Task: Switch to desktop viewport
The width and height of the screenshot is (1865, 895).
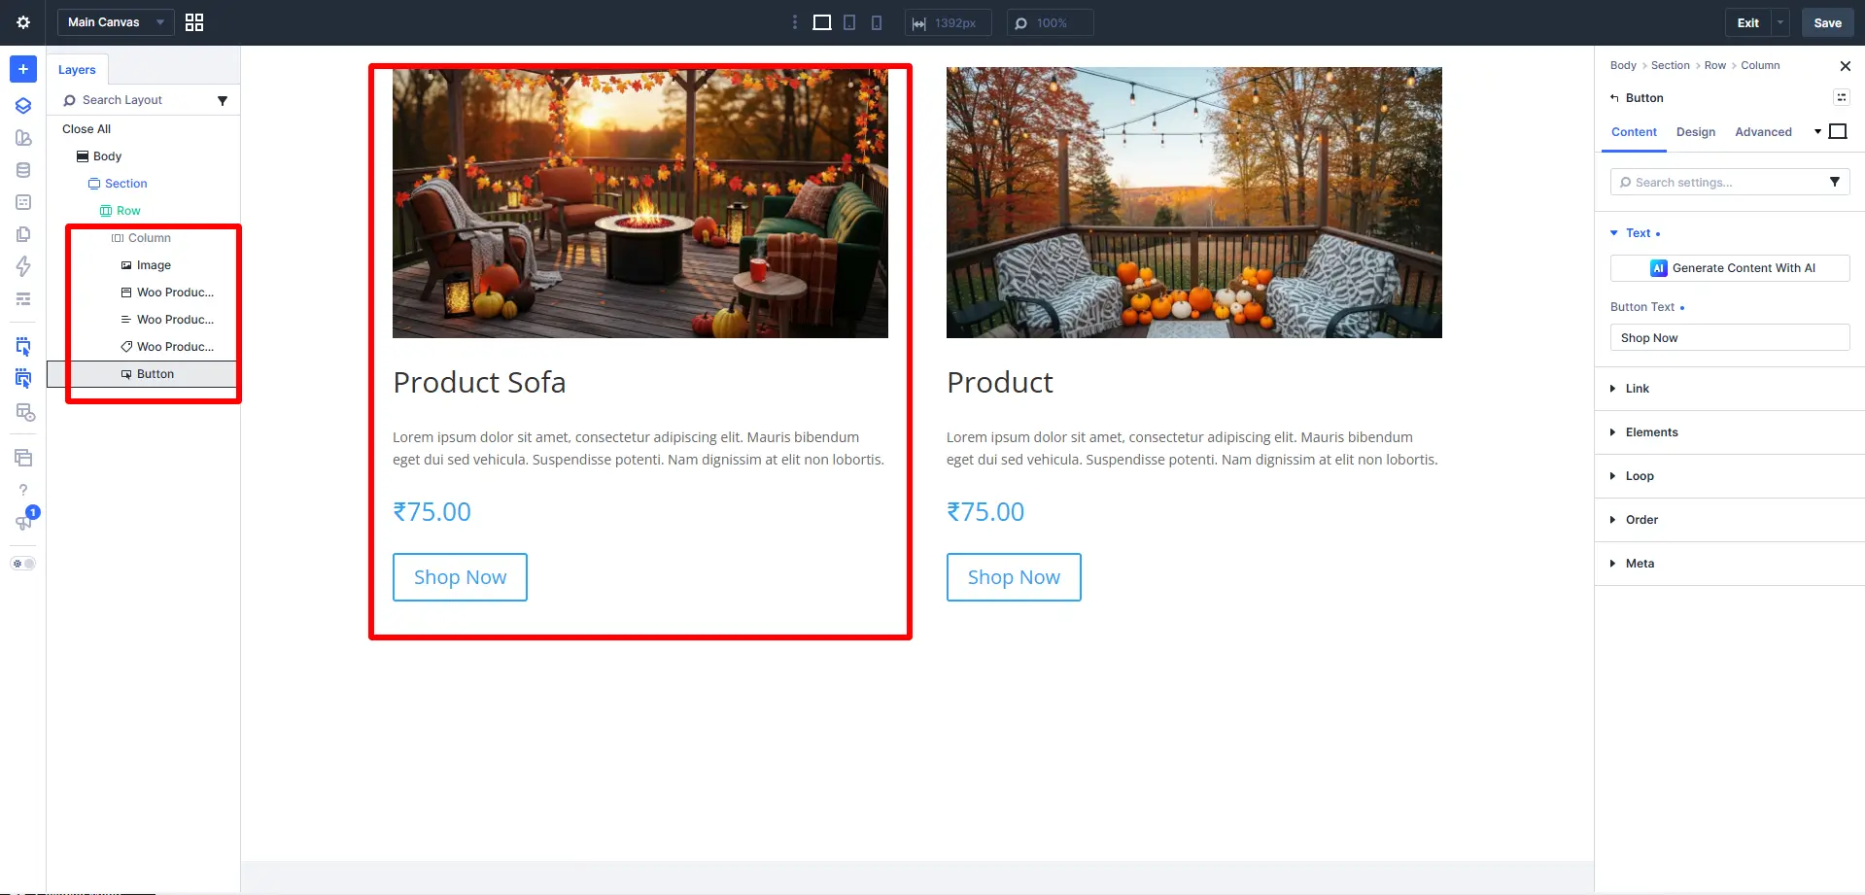Action: tap(822, 22)
